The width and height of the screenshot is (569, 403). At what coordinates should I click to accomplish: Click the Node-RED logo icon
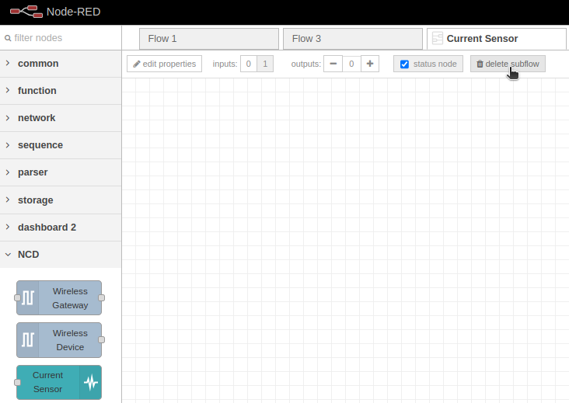[x=26, y=12]
